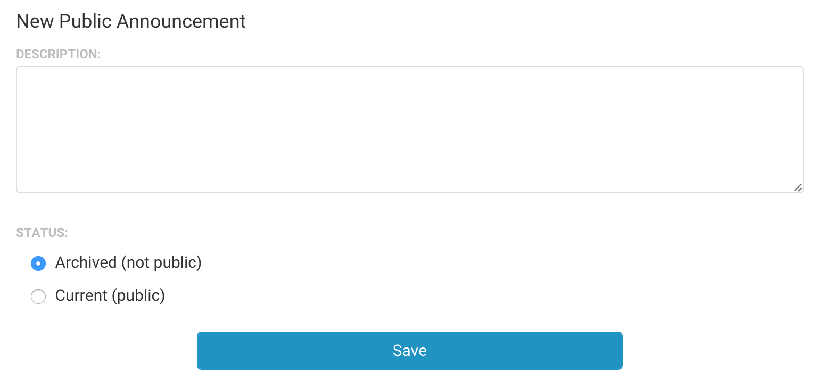Click the resize handle of the description box

tap(797, 188)
